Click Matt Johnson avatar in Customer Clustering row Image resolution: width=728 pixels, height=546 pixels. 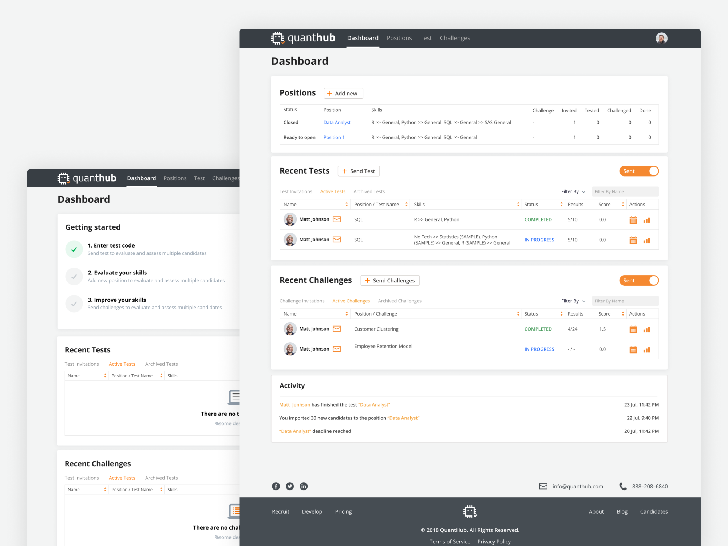tap(290, 329)
